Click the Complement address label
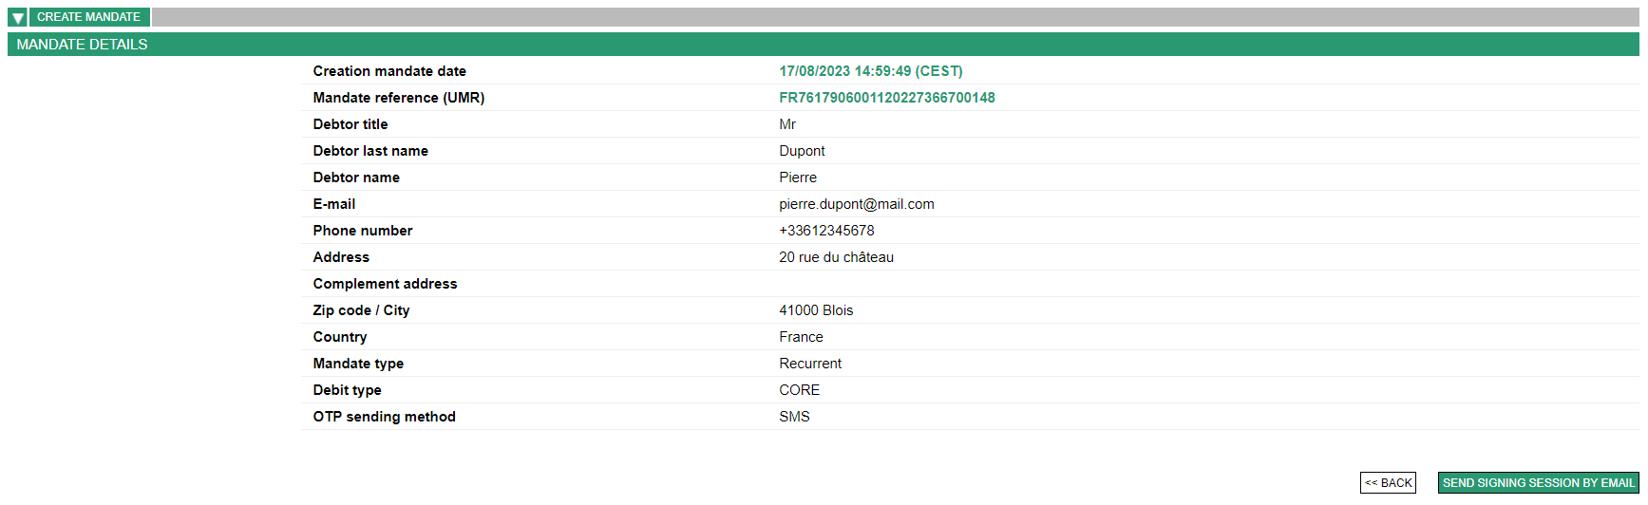1648x505 pixels. click(385, 284)
